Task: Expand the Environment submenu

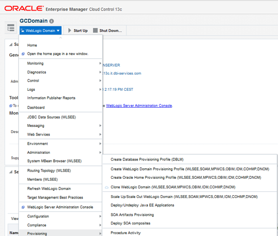Action: coord(61,144)
